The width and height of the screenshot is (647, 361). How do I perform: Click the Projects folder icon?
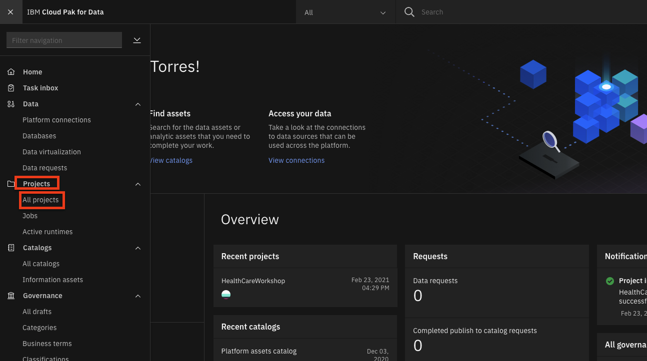pyautogui.click(x=11, y=184)
